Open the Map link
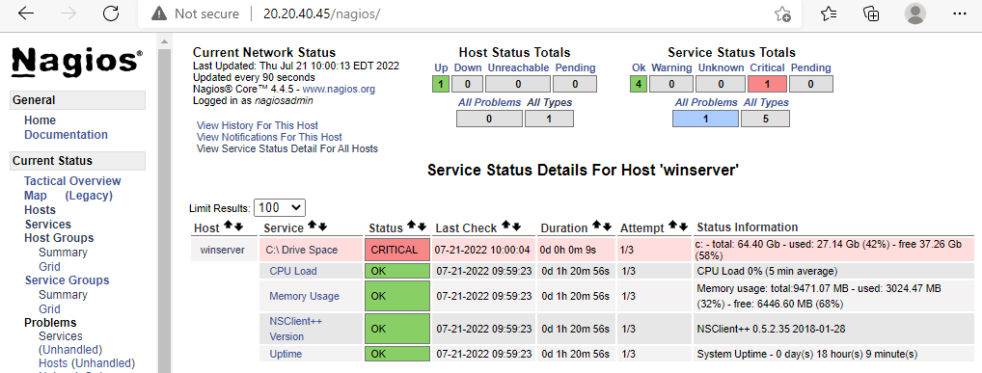982x373 pixels. point(36,196)
